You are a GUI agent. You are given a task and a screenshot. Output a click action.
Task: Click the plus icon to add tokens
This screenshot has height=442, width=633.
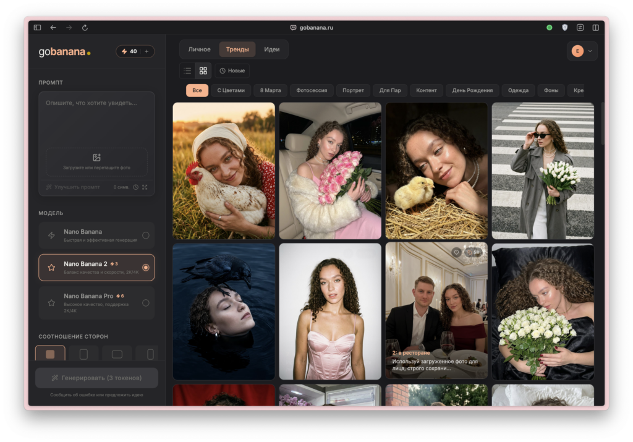(x=147, y=51)
